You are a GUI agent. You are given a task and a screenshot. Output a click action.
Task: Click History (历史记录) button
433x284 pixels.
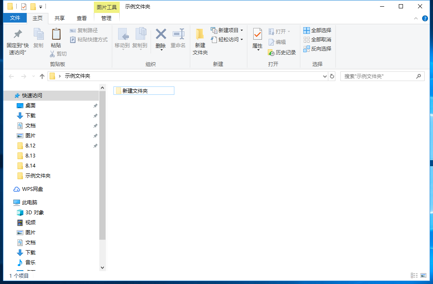click(x=282, y=53)
